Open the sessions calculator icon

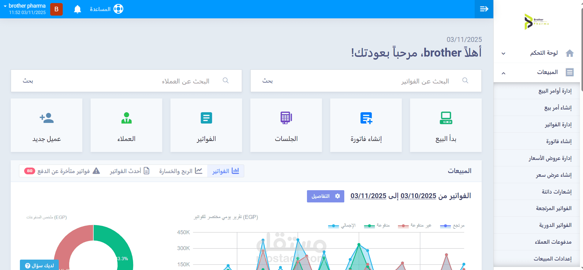pyautogui.click(x=286, y=118)
